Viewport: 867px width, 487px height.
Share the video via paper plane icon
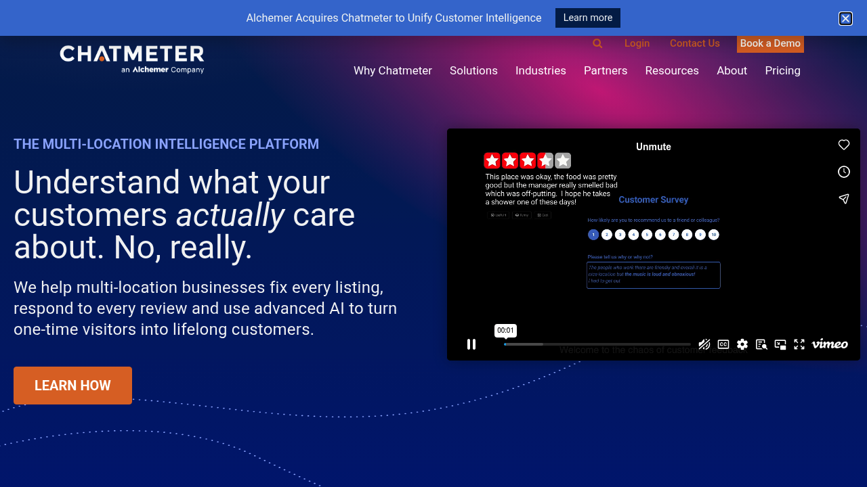pyautogui.click(x=844, y=199)
